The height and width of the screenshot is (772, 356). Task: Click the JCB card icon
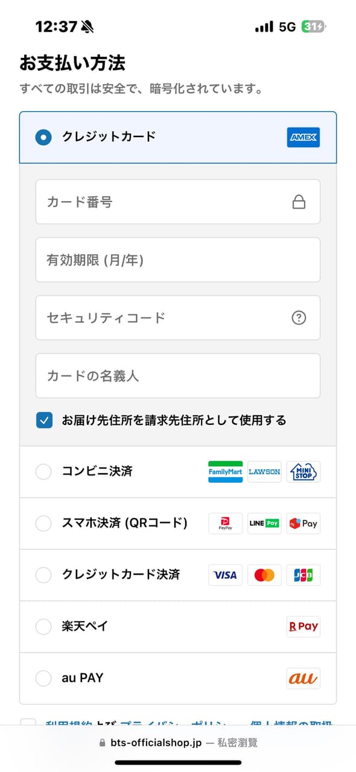[303, 575]
